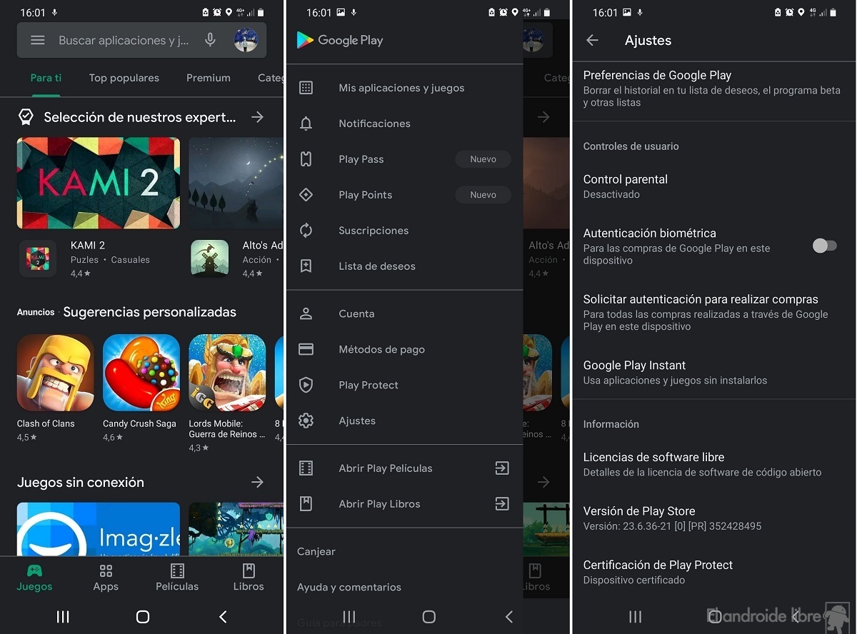The width and height of the screenshot is (857, 634).
Task: Tap the Buscar aplicaciones search field
Action: [124, 40]
